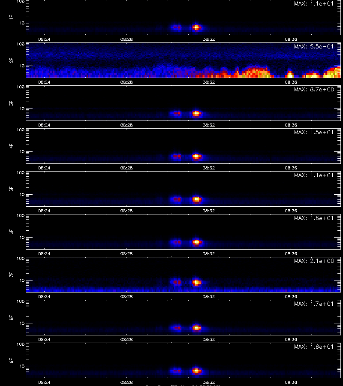Viewport: 343px width, 386px height.
Task: Click the 9F panel label
Action: point(11,360)
